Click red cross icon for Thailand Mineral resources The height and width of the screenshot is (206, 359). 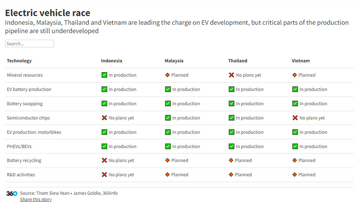[232, 75]
